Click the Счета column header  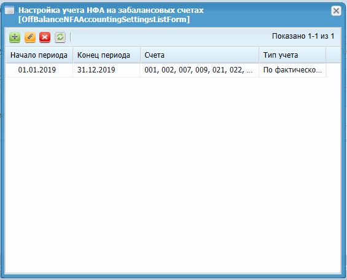coord(200,55)
